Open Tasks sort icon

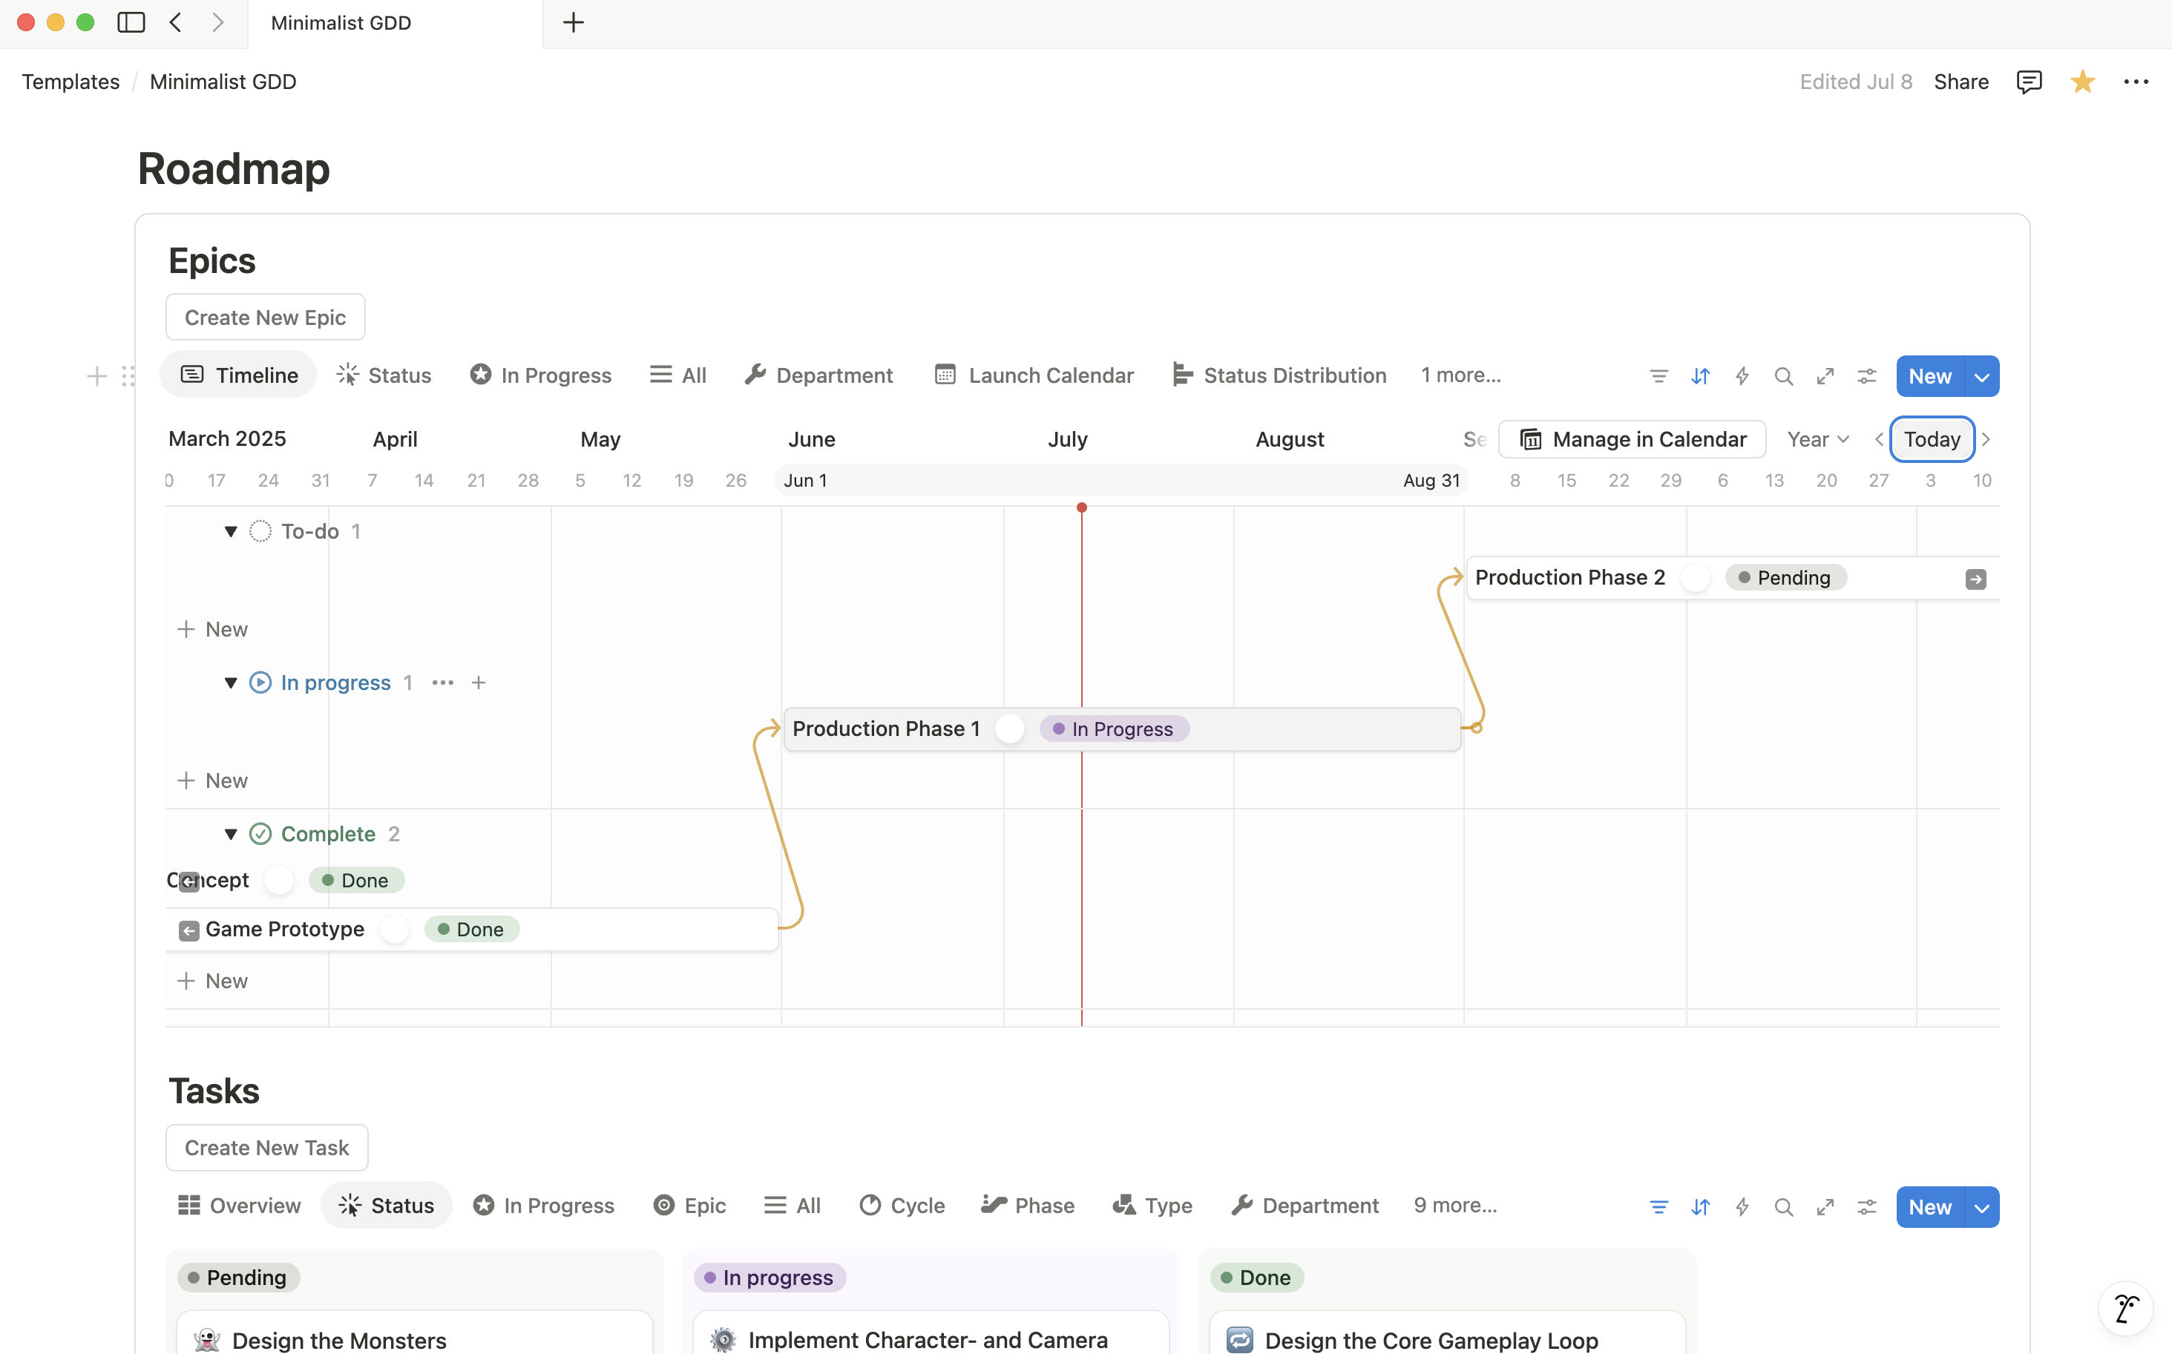coord(1700,1207)
